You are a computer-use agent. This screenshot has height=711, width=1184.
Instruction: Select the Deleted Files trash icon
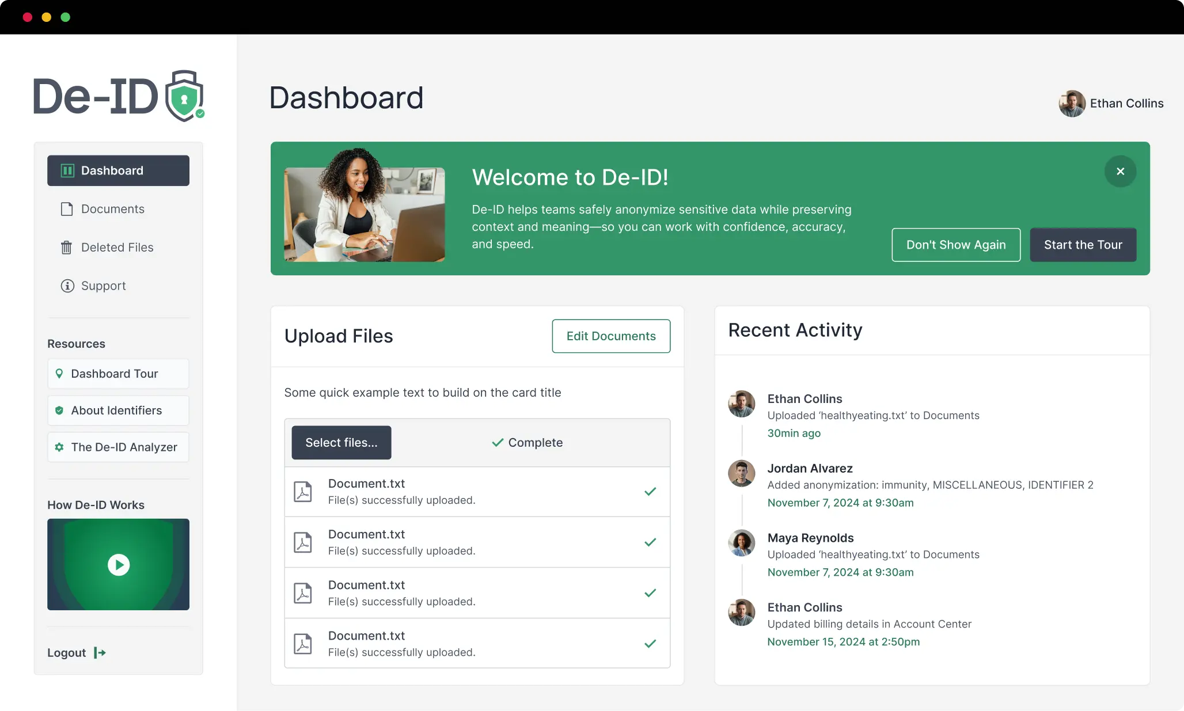tap(67, 247)
